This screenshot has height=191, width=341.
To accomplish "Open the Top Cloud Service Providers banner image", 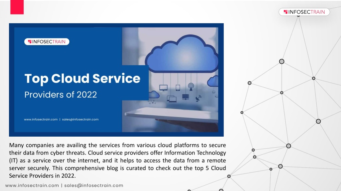I will click(x=116, y=80).
